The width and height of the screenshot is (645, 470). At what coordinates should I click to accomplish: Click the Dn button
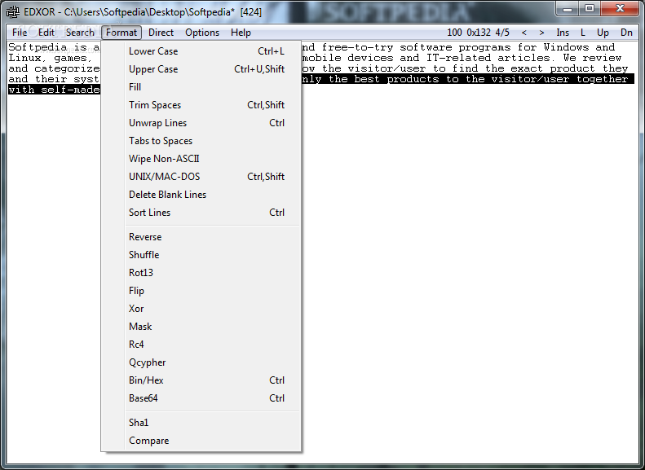626,33
